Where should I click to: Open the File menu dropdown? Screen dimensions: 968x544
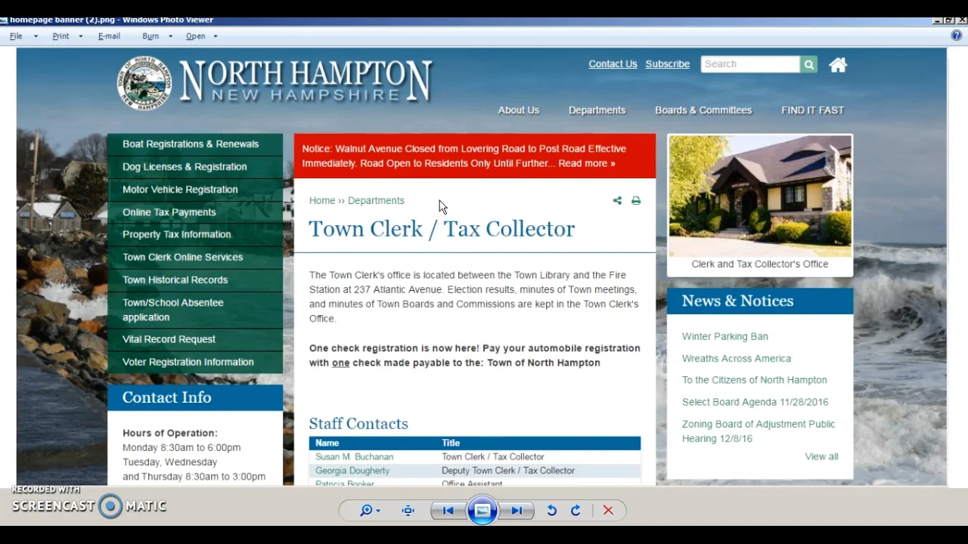[x=23, y=36]
